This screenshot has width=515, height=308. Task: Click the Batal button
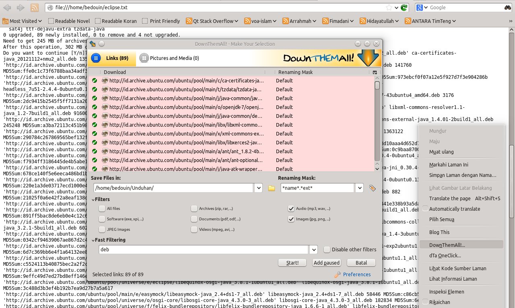(x=361, y=263)
